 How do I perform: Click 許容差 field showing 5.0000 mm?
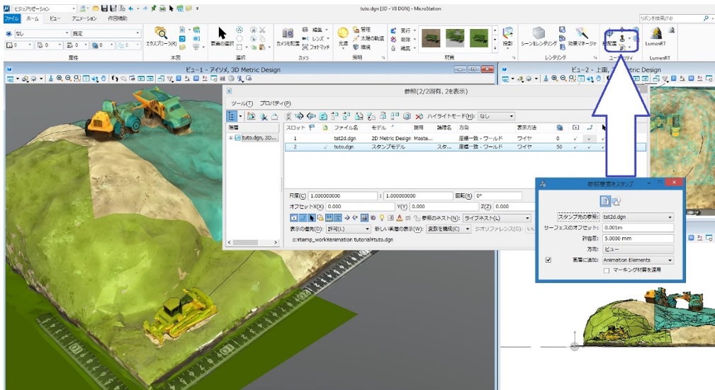click(x=638, y=239)
